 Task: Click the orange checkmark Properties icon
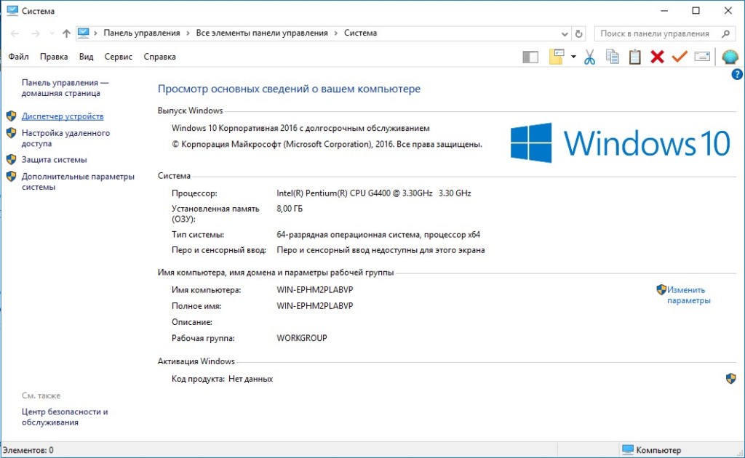click(x=680, y=57)
